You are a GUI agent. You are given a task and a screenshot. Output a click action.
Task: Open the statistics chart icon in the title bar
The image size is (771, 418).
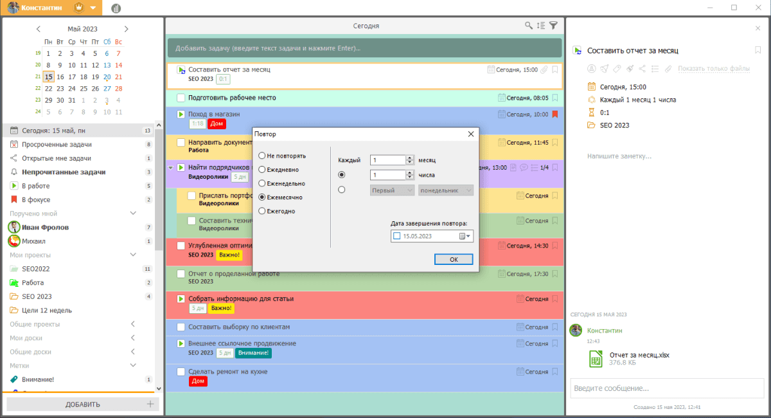(116, 8)
